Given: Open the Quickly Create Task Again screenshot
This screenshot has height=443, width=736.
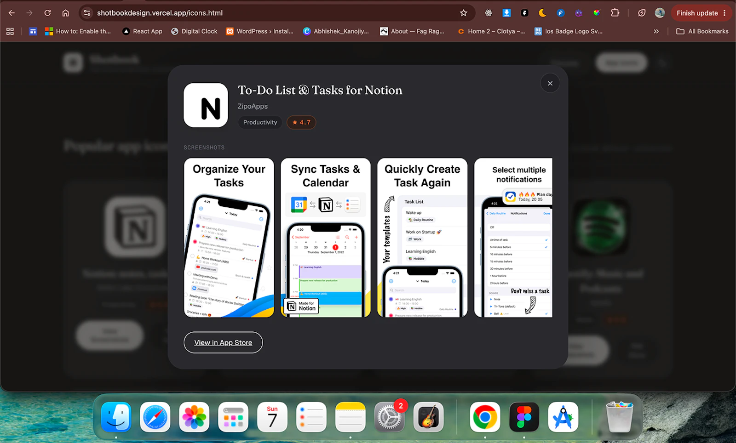Looking at the screenshot, I should 422,238.
